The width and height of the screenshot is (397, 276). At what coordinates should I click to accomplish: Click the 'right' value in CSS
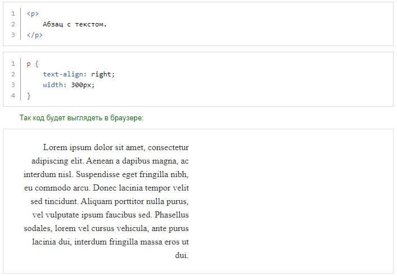click(101, 74)
